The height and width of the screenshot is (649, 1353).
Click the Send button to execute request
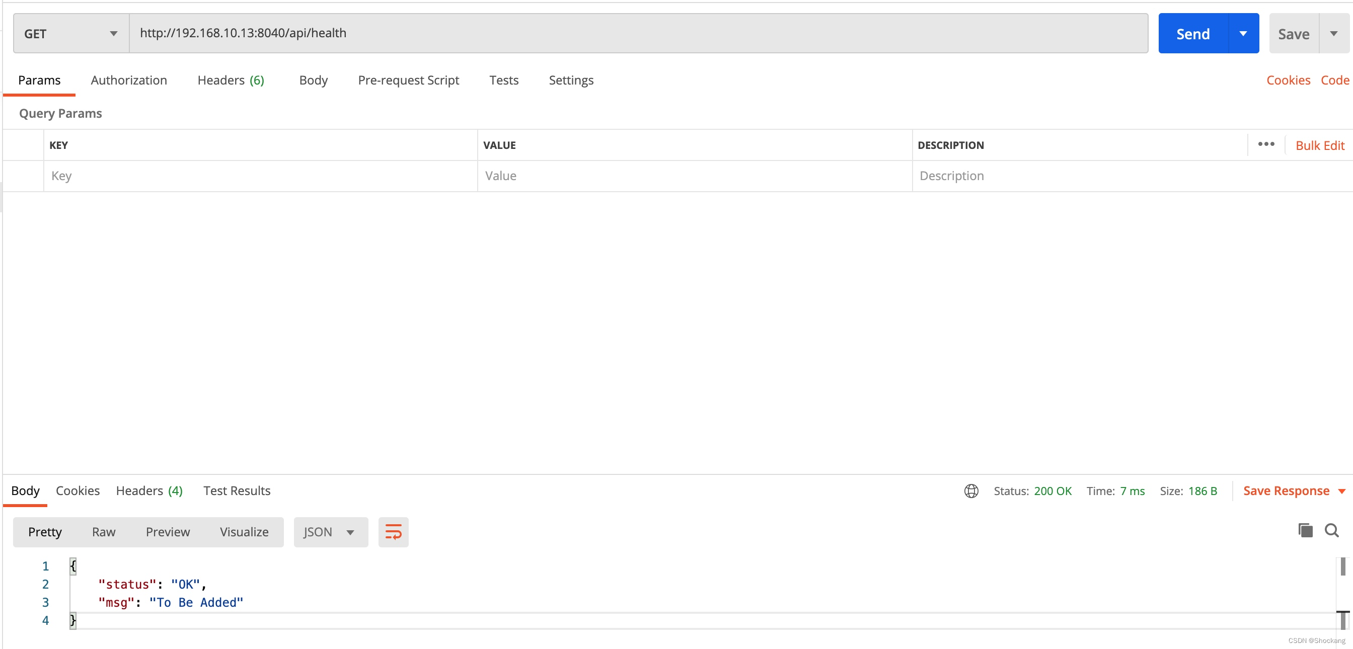(x=1193, y=34)
